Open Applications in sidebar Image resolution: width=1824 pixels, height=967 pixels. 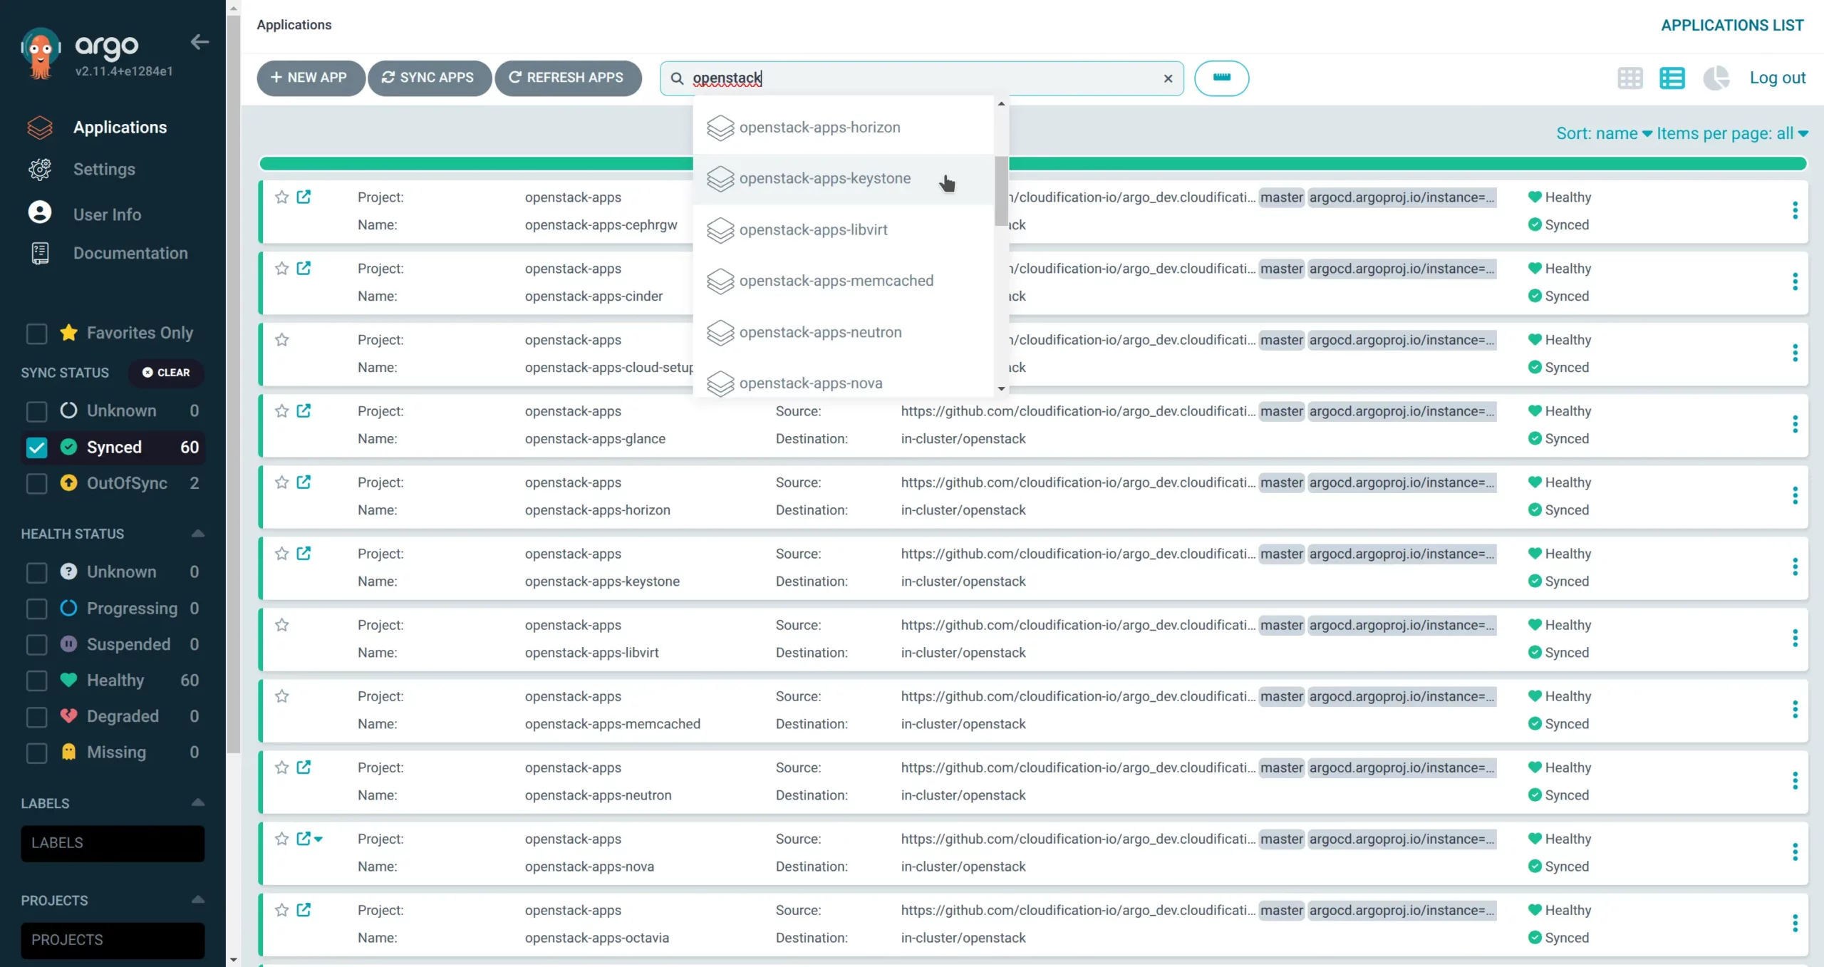pos(120,128)
